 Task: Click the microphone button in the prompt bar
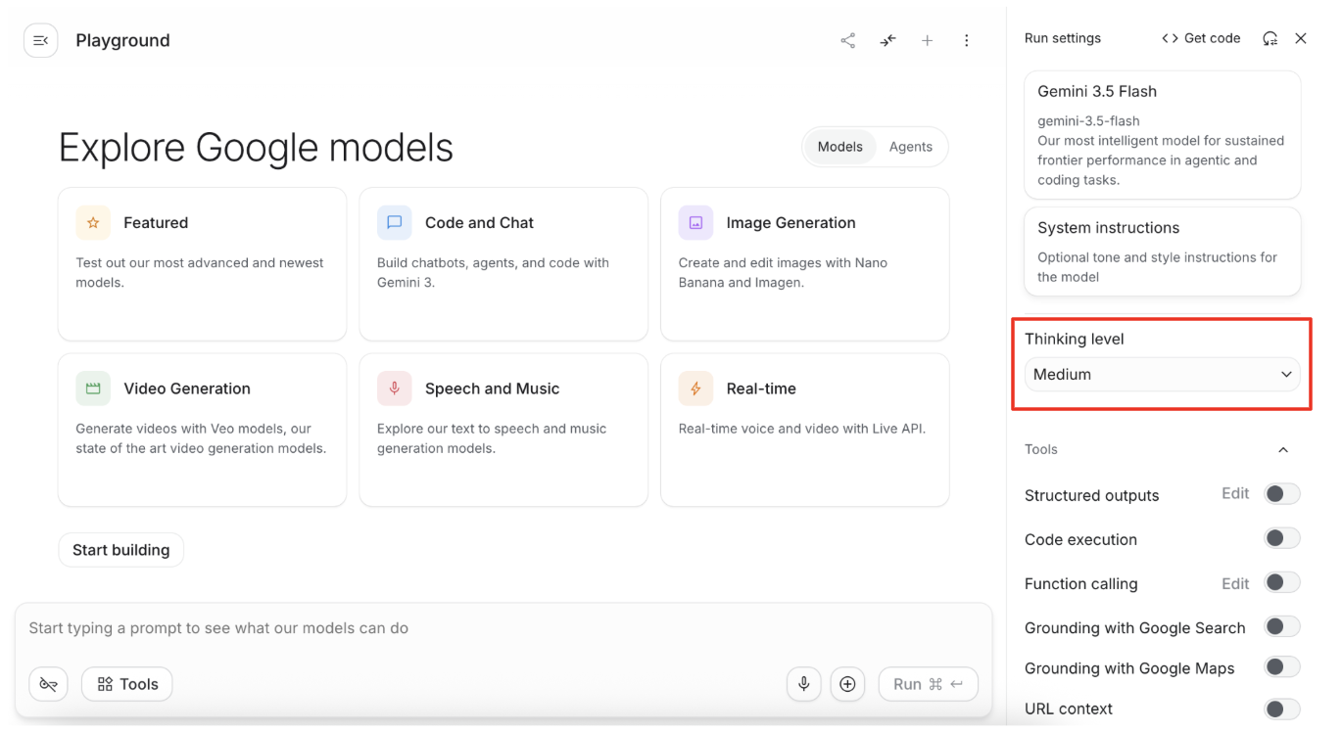[804, 684]
